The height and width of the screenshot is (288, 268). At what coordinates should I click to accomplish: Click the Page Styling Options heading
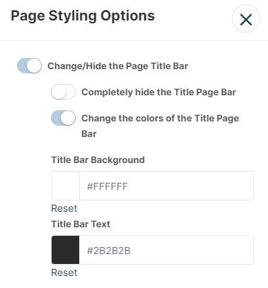pyautogui.click(x=83, y=16)
